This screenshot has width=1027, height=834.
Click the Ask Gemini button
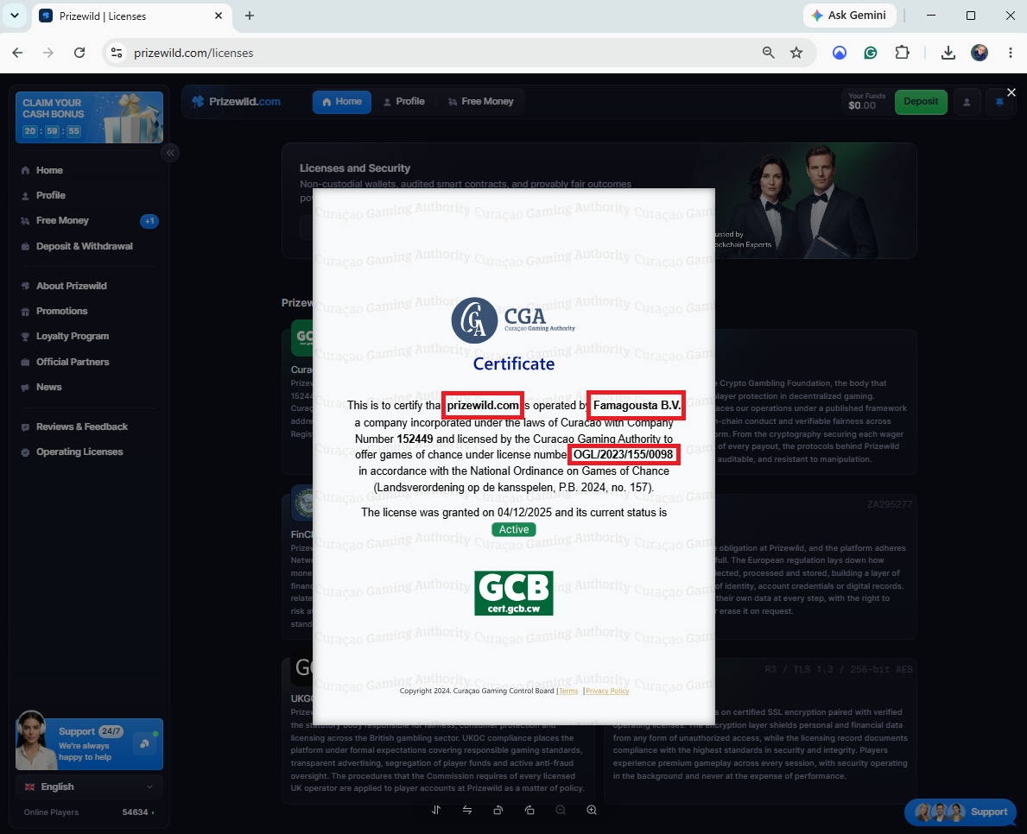pos(849,15)
